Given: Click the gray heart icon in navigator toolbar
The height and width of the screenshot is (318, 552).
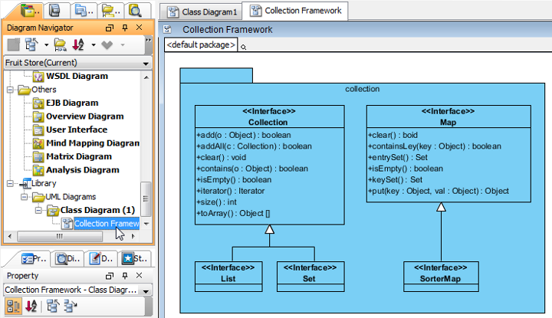Looking at the screenshot, I should coord(107,44).
